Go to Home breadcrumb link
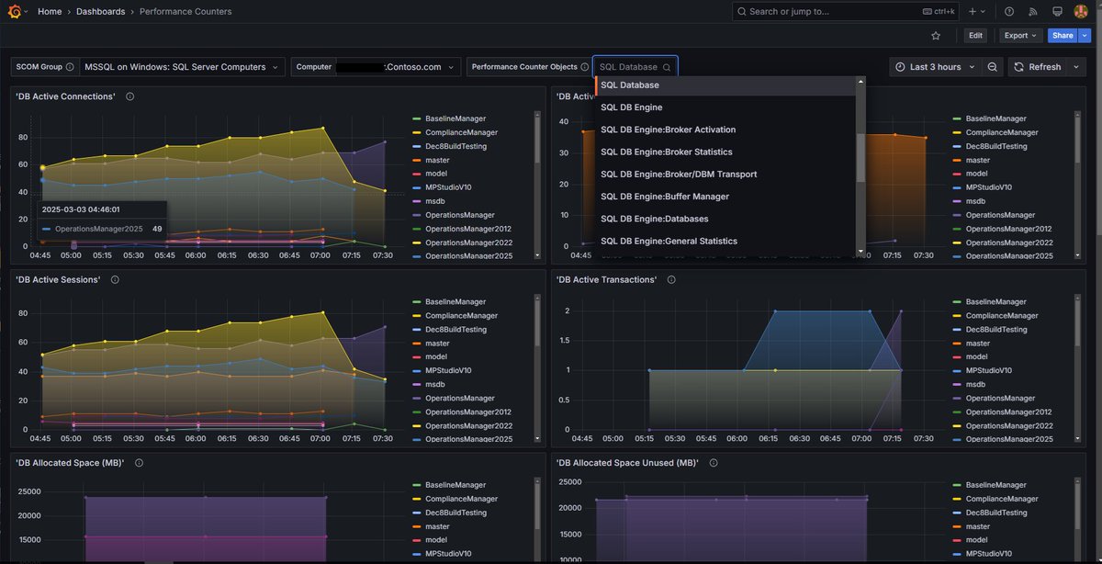Viewport: 1102px width, 564px height. [50, 12]
